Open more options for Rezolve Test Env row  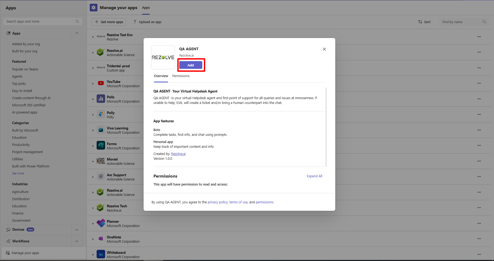(x=479, y=37)
